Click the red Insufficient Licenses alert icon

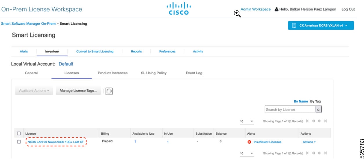click(249, 142)
